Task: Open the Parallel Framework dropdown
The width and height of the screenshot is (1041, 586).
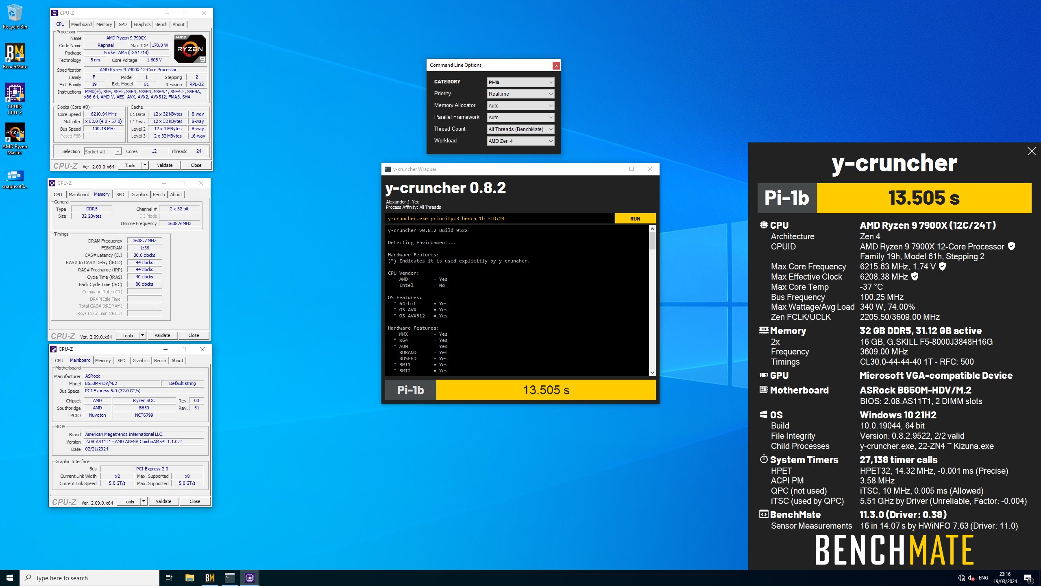Action: coord(520,118)
